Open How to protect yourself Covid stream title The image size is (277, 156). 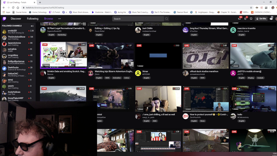(209, 114)
